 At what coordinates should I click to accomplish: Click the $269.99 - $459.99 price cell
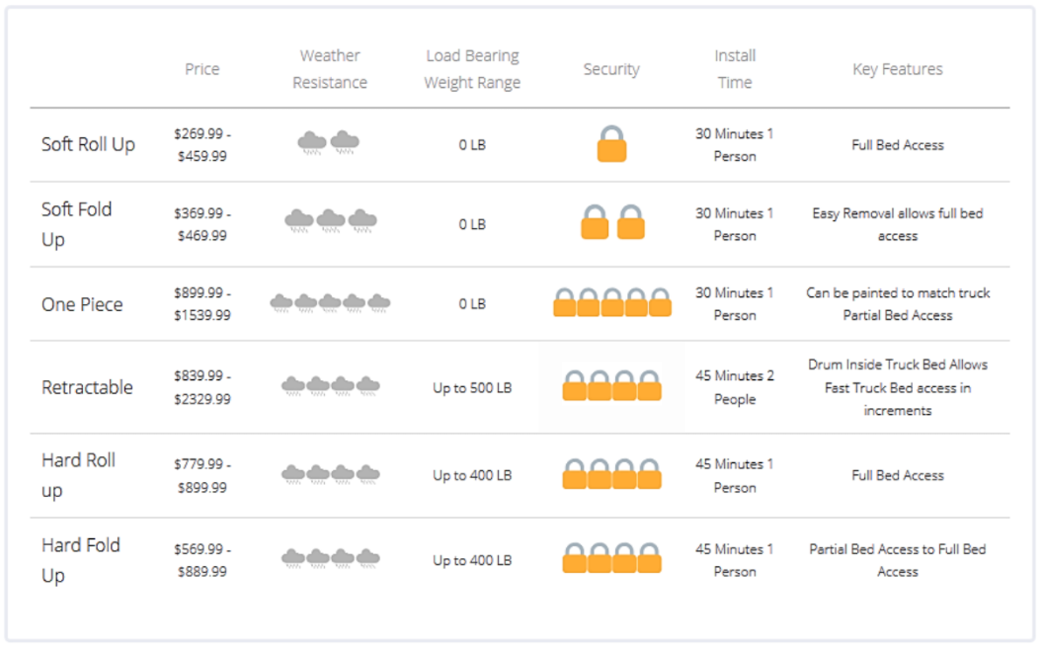[202, 145]
